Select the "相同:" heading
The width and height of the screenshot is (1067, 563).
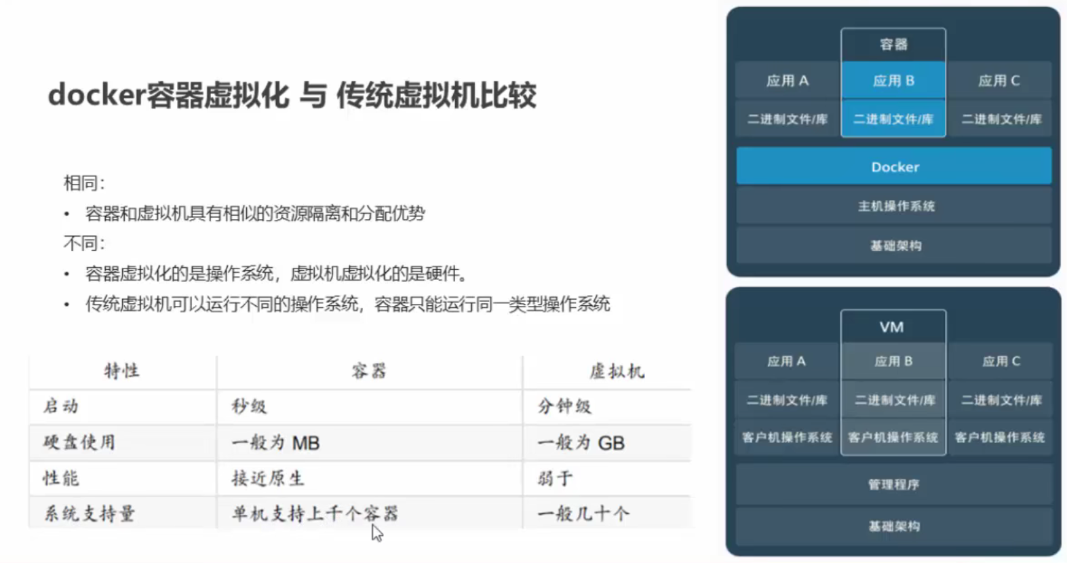click(x=84, y=183)
